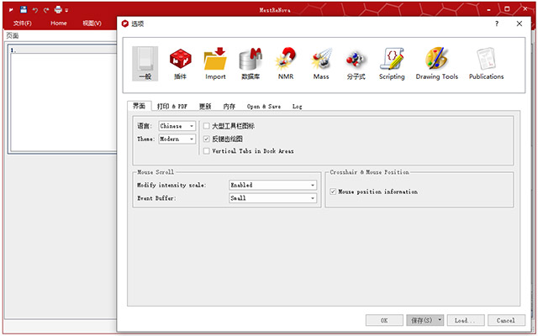The width and height of the screenshot is (538, 336).
Task: Open the Mass options category
Action: pyautogui.click(x=321, y=64)
